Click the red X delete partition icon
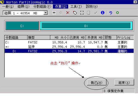 (68, 13)
